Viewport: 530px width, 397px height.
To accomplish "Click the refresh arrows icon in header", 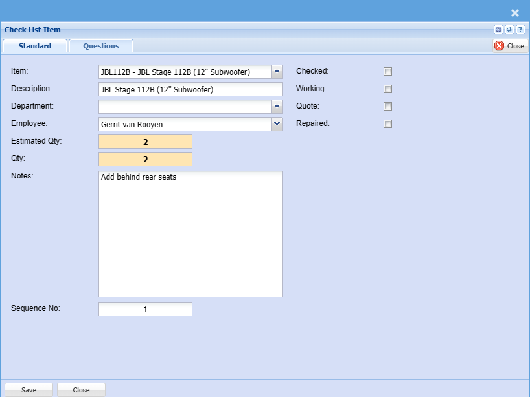I will (509, 30).
